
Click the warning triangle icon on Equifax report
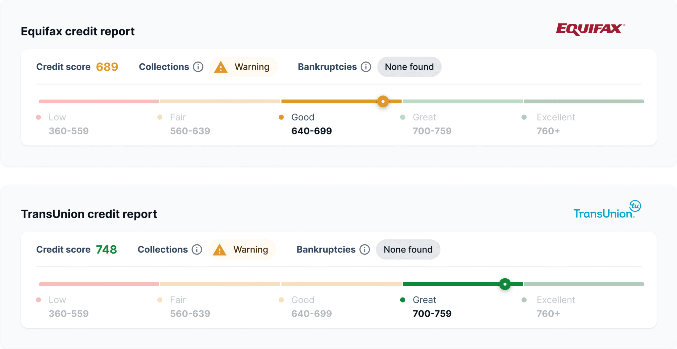pyautogui.click(x=220, y=67)
